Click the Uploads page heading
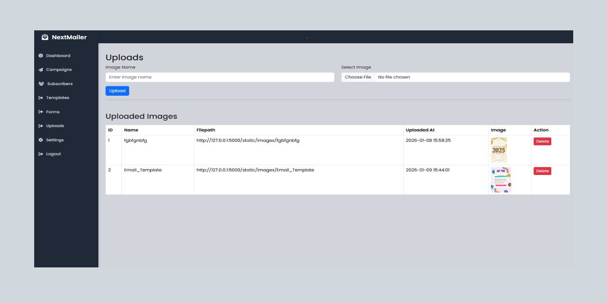607x303 pixels. (124, 58)
